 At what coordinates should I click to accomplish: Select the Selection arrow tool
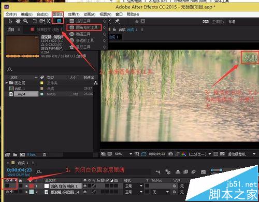[10, 21]
